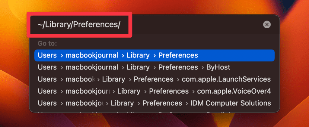Click the clear text X button
This screenshot has width=309, height=127.
click(x=267, y=25)
